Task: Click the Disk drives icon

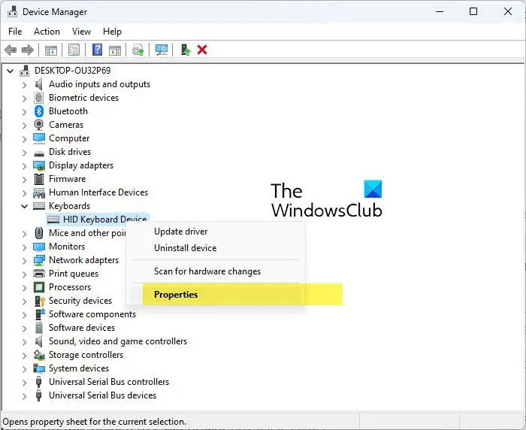Action: [39, 153]
